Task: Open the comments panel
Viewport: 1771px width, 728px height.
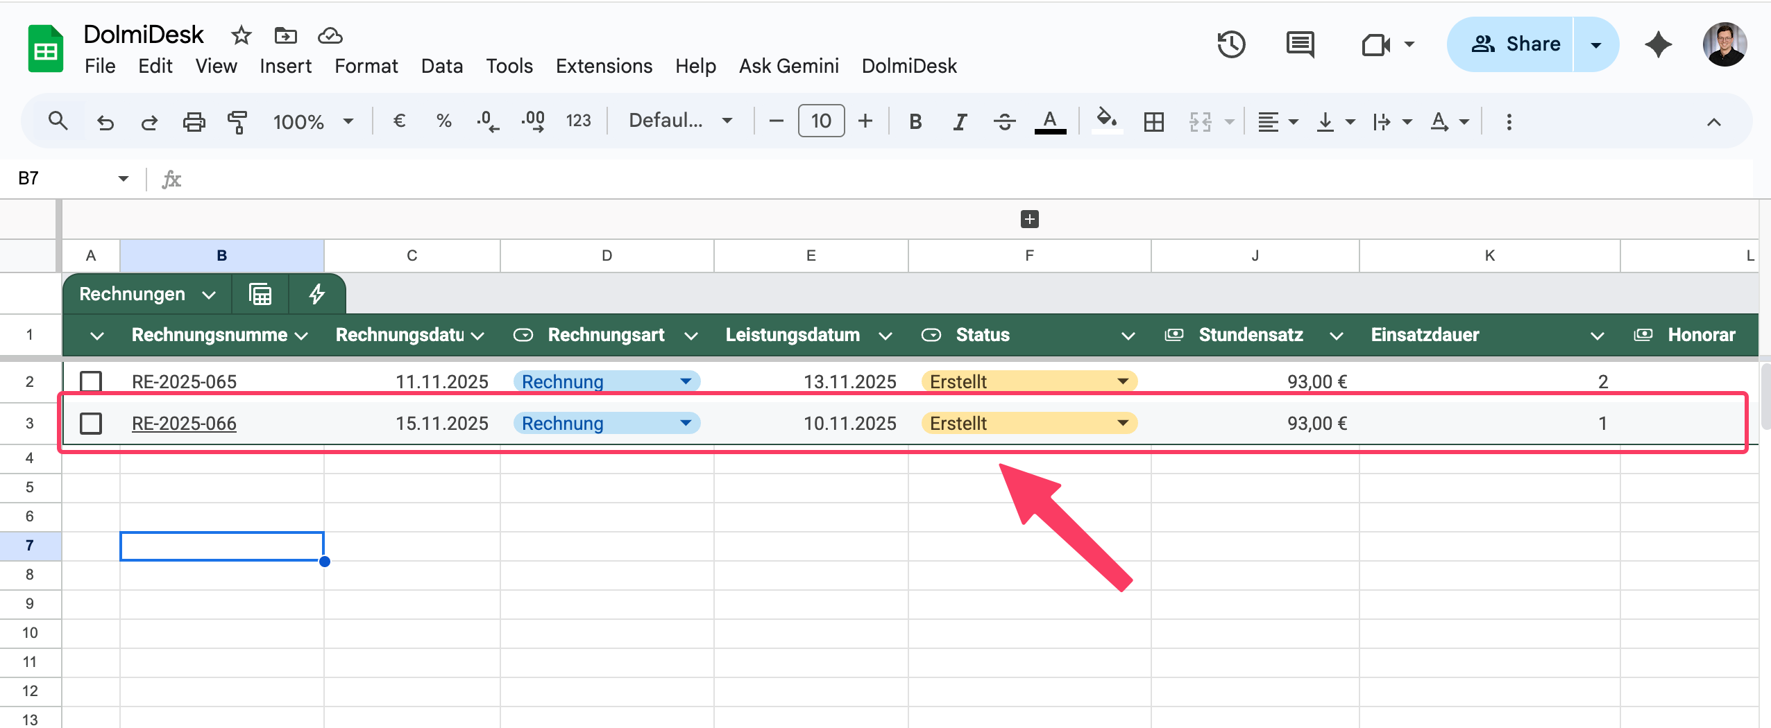Action: 1299,44
